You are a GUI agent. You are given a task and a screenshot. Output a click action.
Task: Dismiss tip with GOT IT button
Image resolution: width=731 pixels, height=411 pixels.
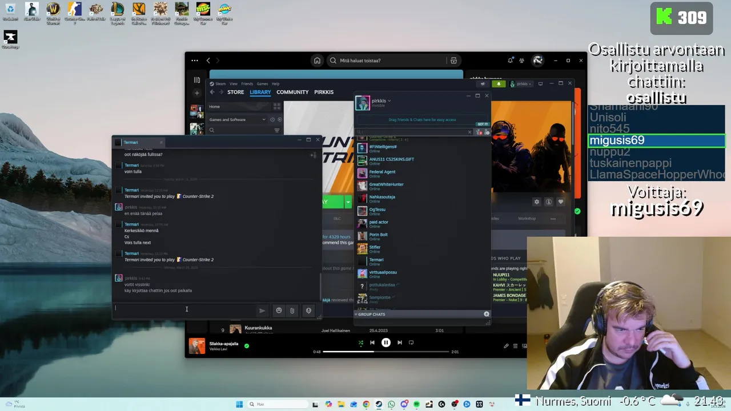[x=483, y=124]
